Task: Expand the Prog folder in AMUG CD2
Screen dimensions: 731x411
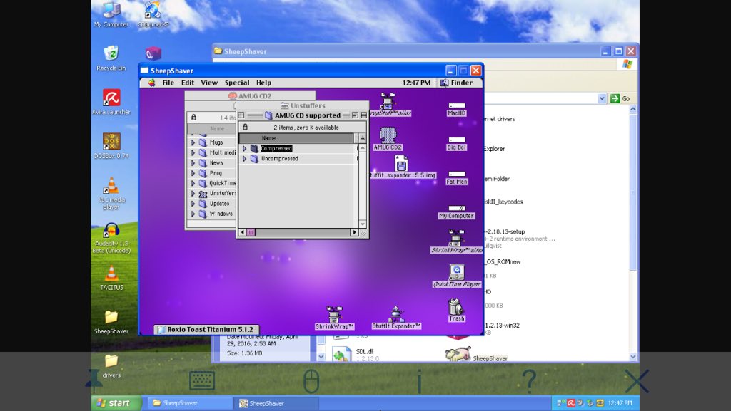Action: 193,173
